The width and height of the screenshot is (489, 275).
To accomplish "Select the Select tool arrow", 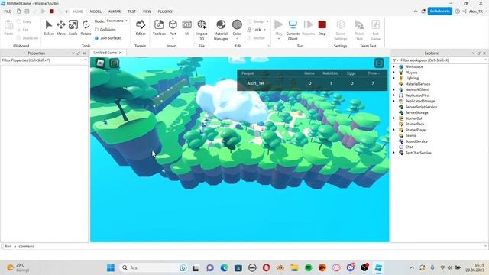I will coord(49,27).
